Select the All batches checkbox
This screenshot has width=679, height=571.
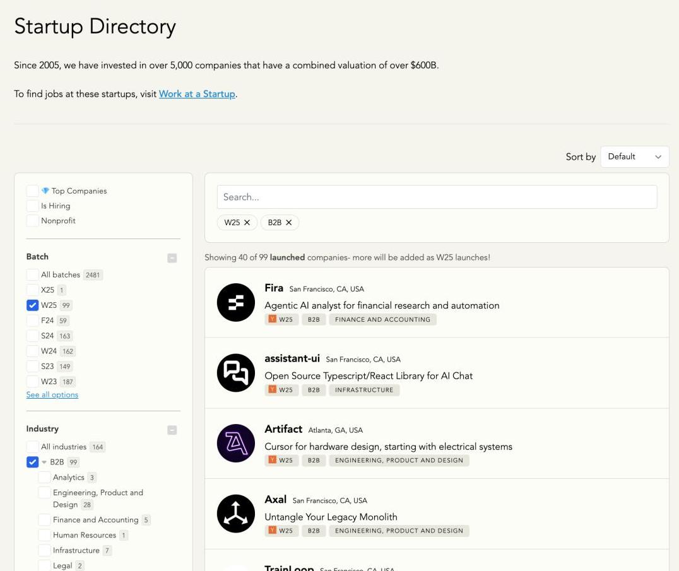click(32, 275)
